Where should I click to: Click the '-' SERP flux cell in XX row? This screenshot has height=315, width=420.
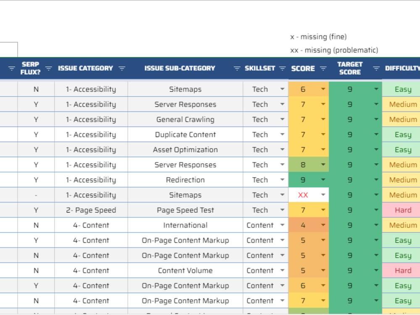pos(36,195)
